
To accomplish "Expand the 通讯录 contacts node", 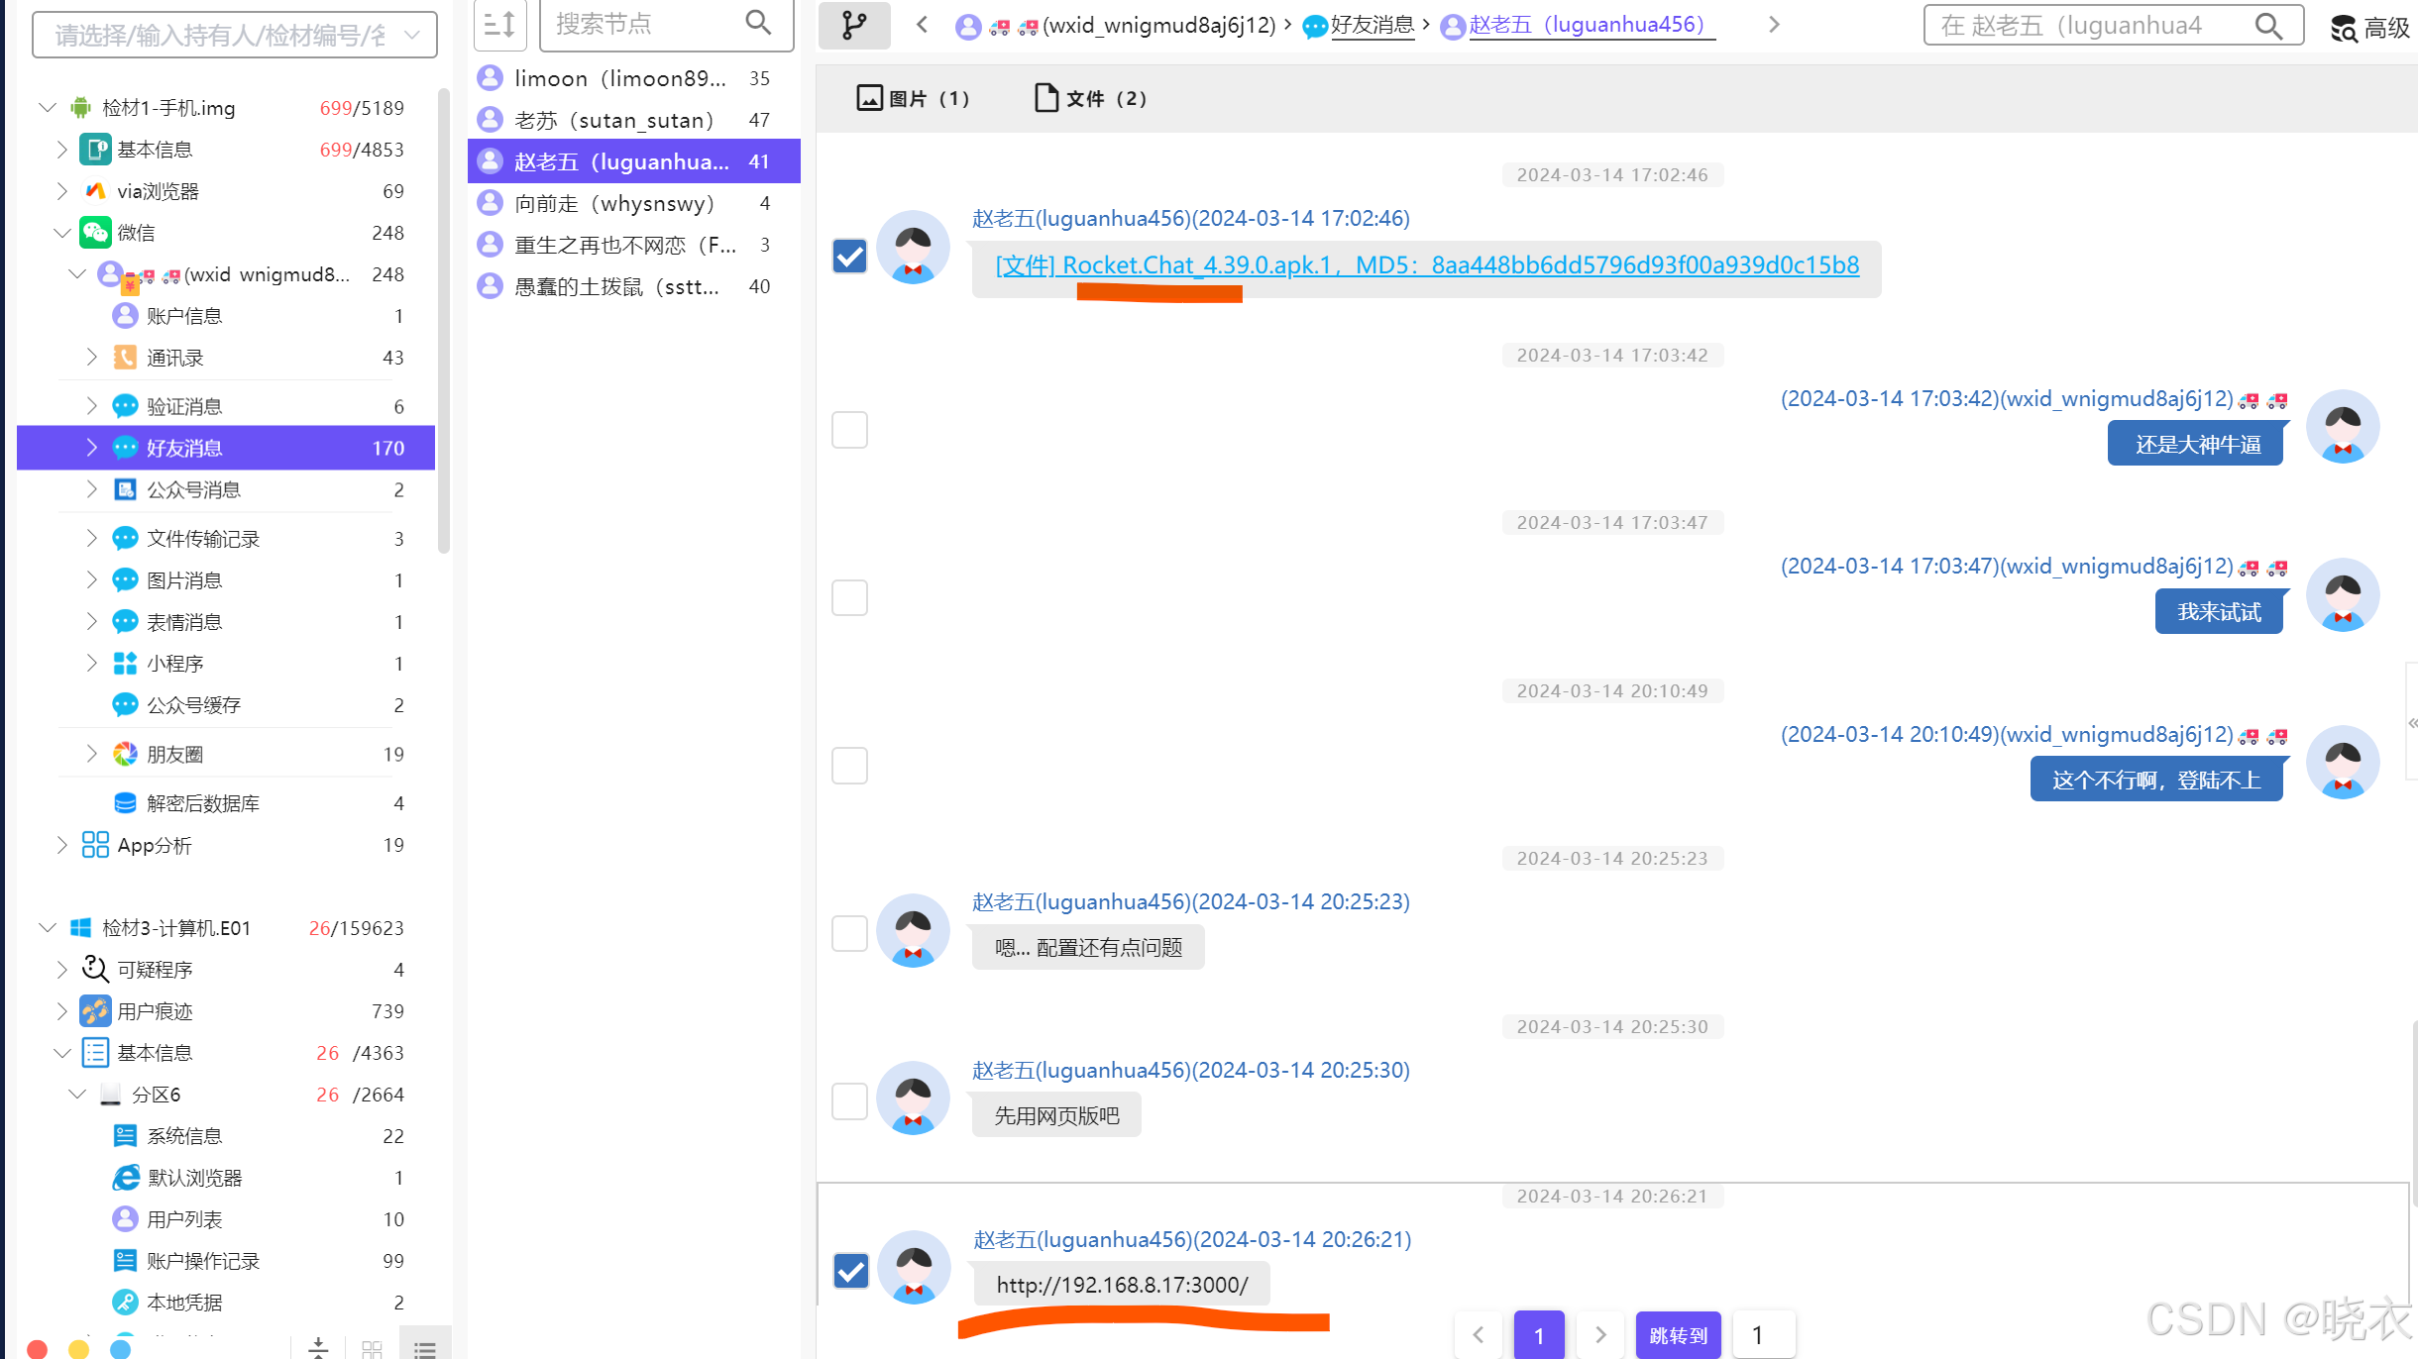I will 92,357.
